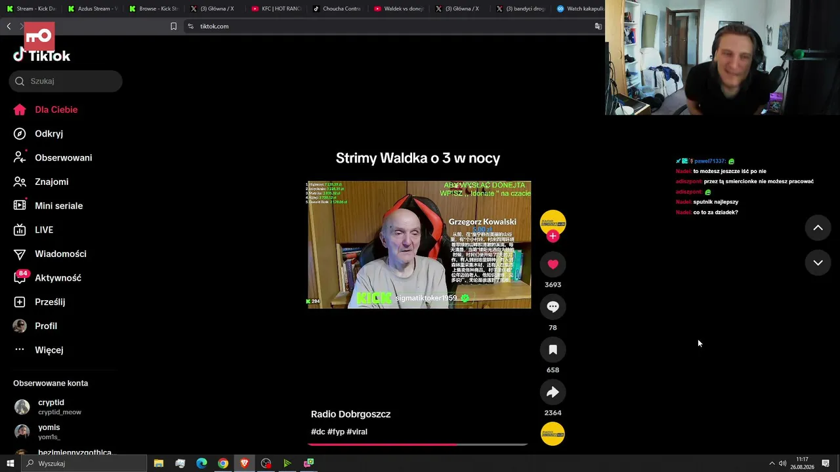840x472 pixels.
Task: Open File Explorer from the taskbar
Action: click(x=158, y=463)
